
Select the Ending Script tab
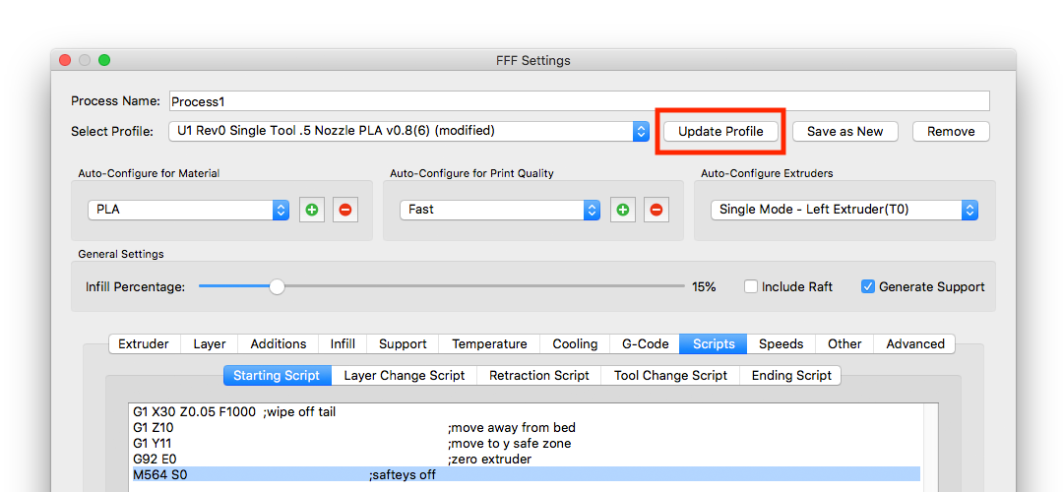click(x=791, y=375)
